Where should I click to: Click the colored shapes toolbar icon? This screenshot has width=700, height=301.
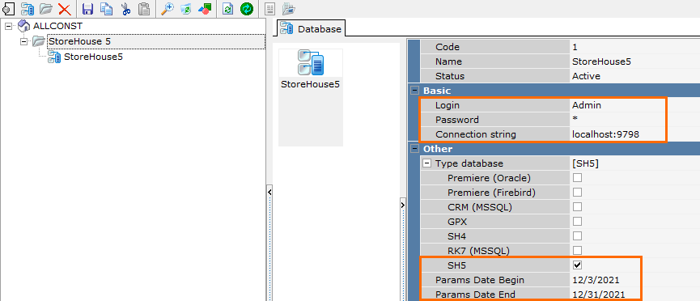coord(205,8)
